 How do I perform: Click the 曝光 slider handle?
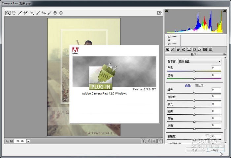(194, 93)
